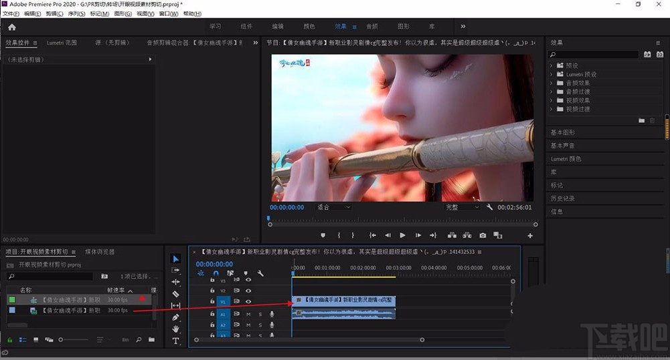
Task: Toggle snap magnet in the timeline
Action: 216,273
